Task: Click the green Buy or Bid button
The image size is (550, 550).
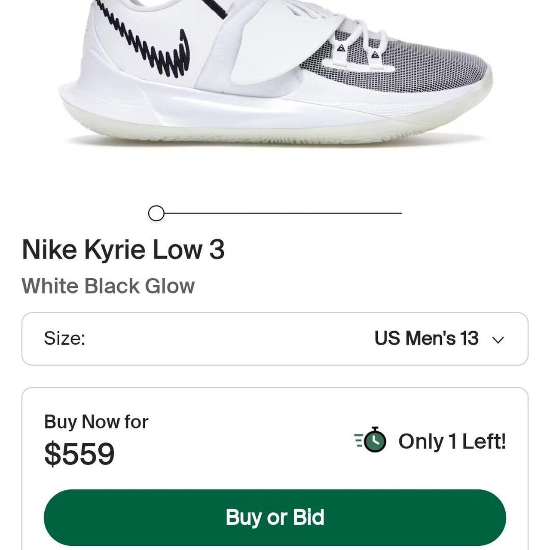Action: coord(275,517)
